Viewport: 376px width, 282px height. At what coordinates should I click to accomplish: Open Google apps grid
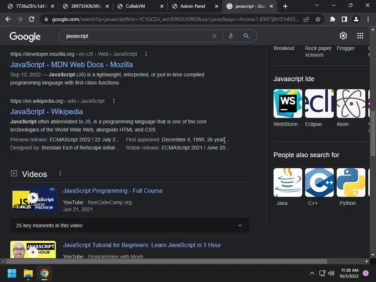[360, 36]
